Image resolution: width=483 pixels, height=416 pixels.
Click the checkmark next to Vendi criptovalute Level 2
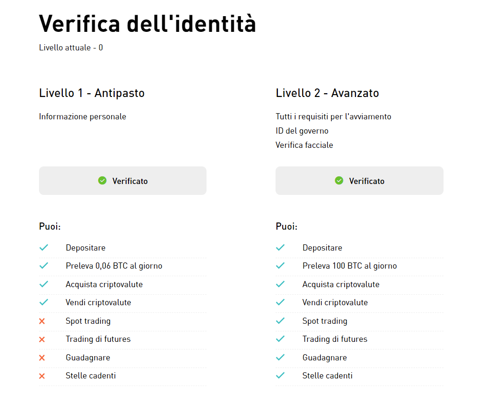click(281, 302)
